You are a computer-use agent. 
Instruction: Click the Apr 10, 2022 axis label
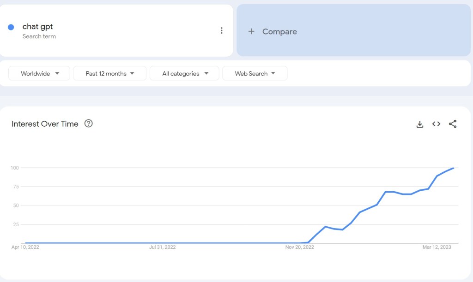point(25,247)
